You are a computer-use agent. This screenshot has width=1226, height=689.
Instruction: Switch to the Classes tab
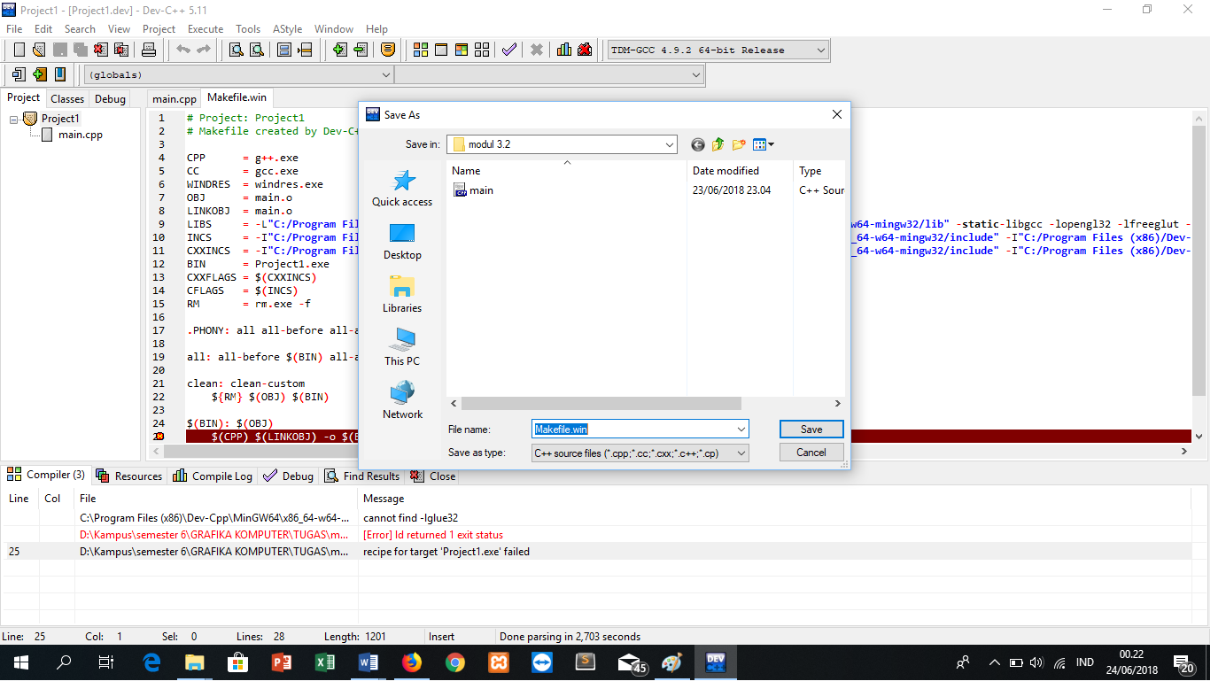(x=67, y=99)
